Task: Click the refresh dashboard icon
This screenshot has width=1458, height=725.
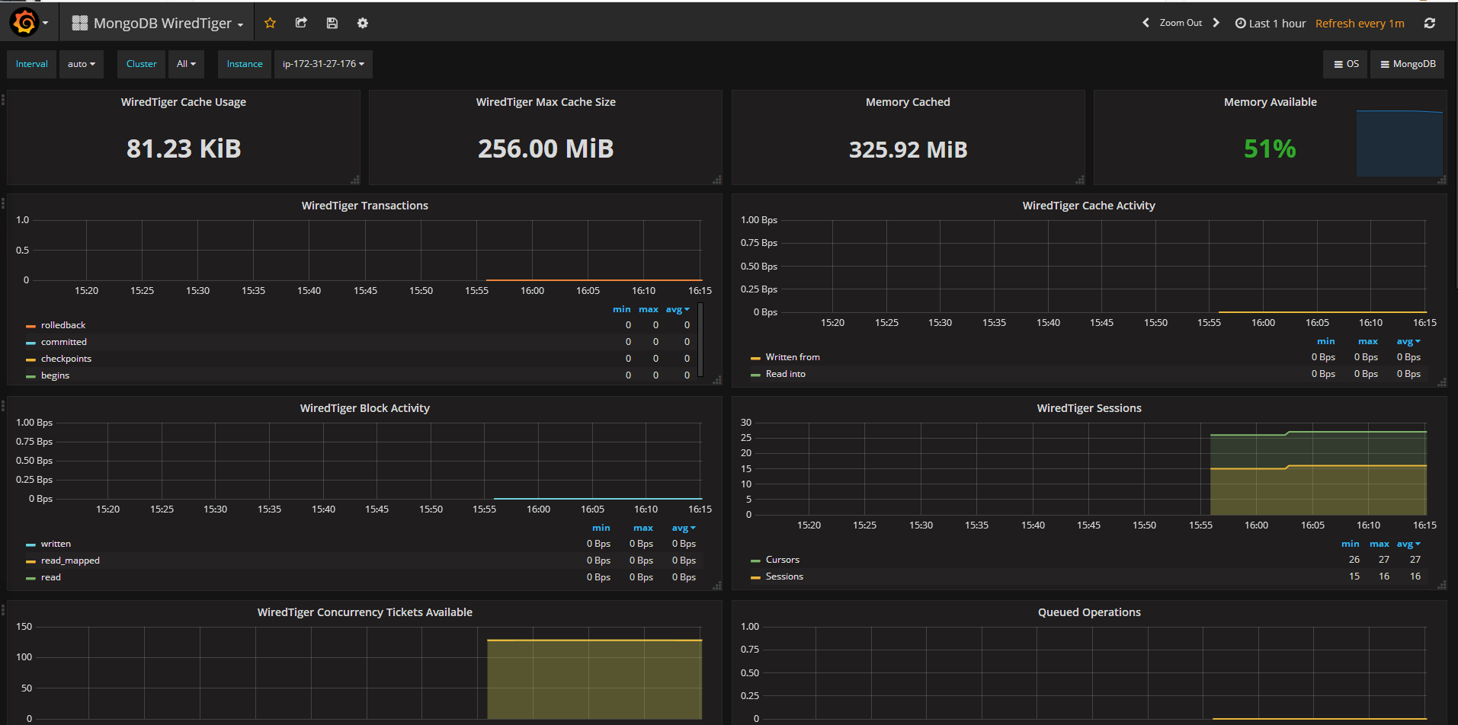Action: [1430, 23]
